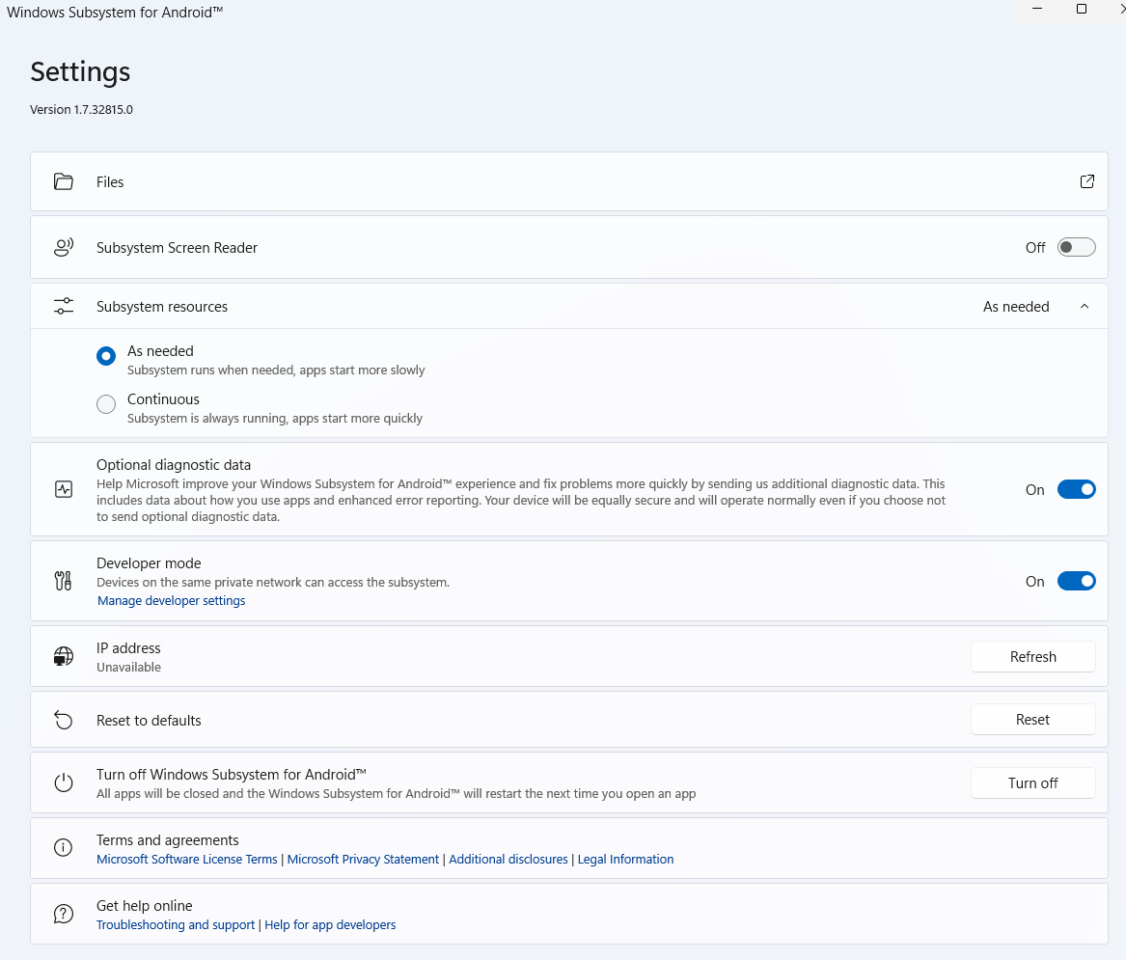The width and height of the screenshot is (1126, 960).
Task: Click the Turn off button
Action: tap(1032, 782)
